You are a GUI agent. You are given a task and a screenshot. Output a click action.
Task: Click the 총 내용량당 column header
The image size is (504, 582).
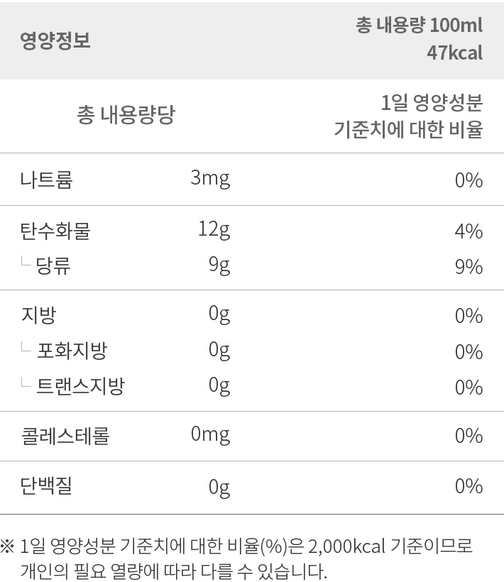click(x=126, y=114)
